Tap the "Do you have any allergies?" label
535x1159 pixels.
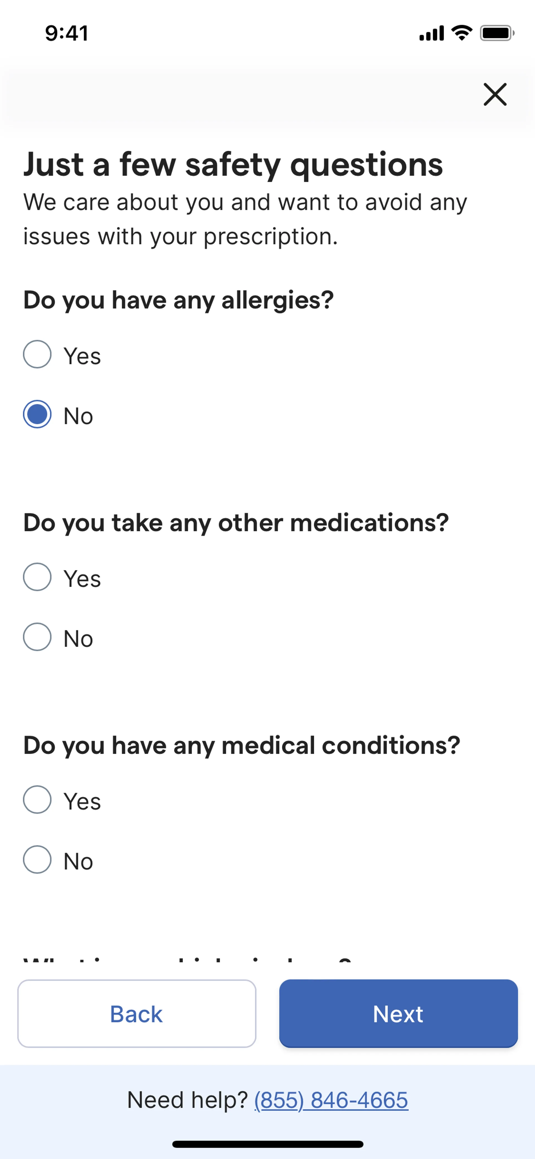(179, 300)
